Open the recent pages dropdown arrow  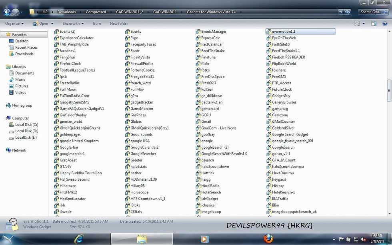pyautogui.click(x=22, y=12)
